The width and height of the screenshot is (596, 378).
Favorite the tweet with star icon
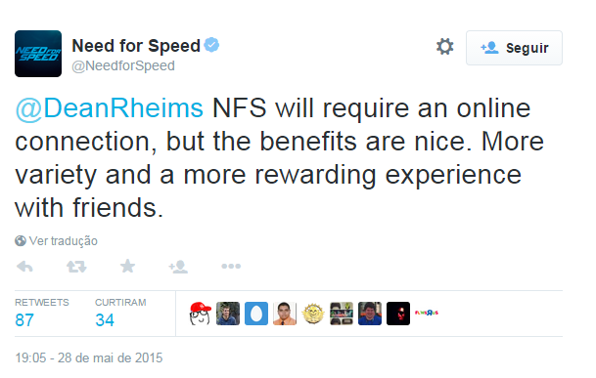(127, 266)
